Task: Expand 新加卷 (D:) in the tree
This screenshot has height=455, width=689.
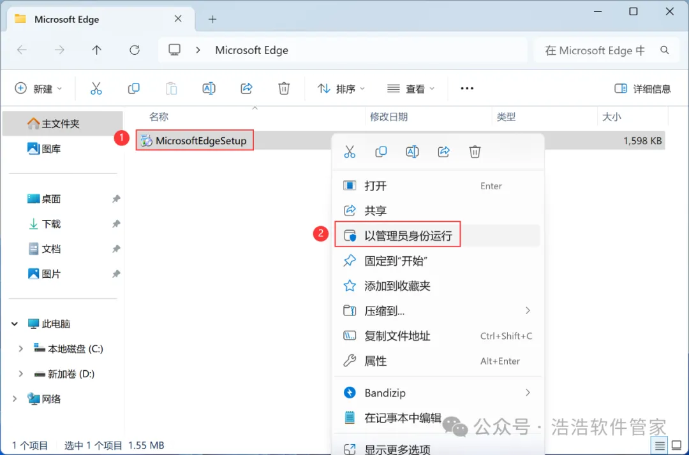Action: [20, 374]
